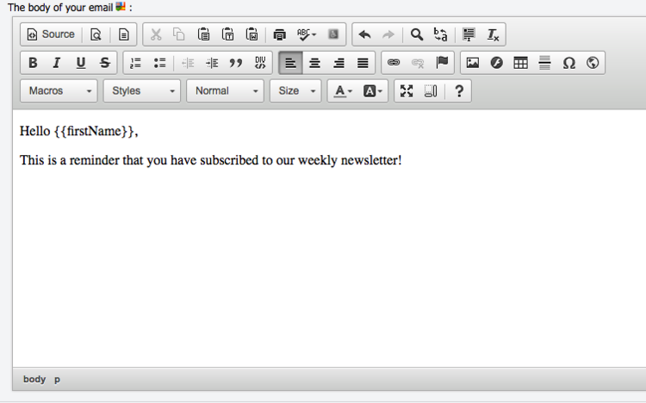Insert special character Omega icon
The image size is (646, 403).
point(569,63)
